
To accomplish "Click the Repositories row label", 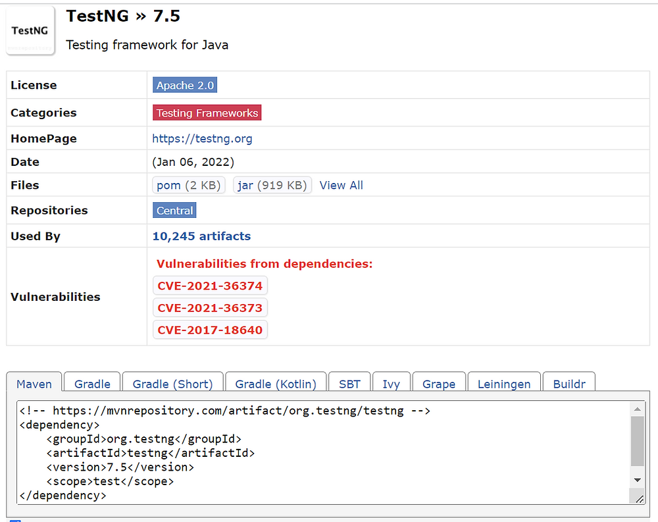I will 49,211.
